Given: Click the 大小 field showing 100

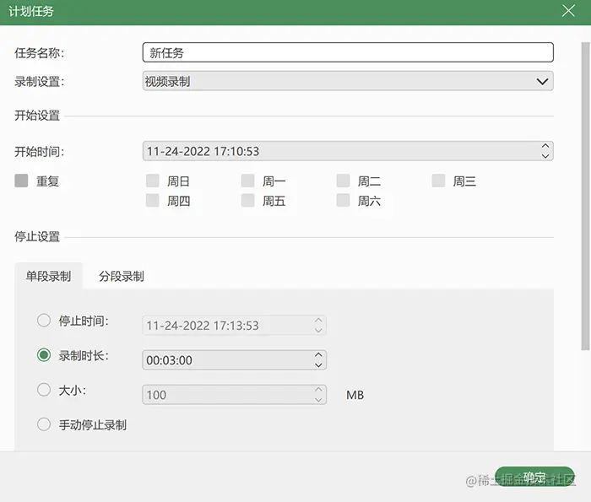Looking at the screenshot, I should 234,395.
